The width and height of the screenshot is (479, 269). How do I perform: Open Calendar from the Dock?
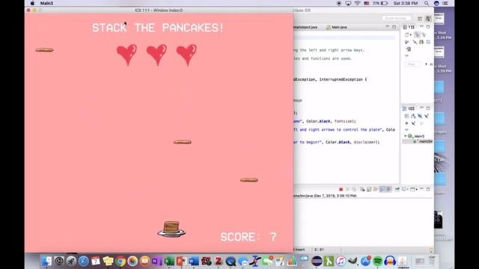click(96, 261)
